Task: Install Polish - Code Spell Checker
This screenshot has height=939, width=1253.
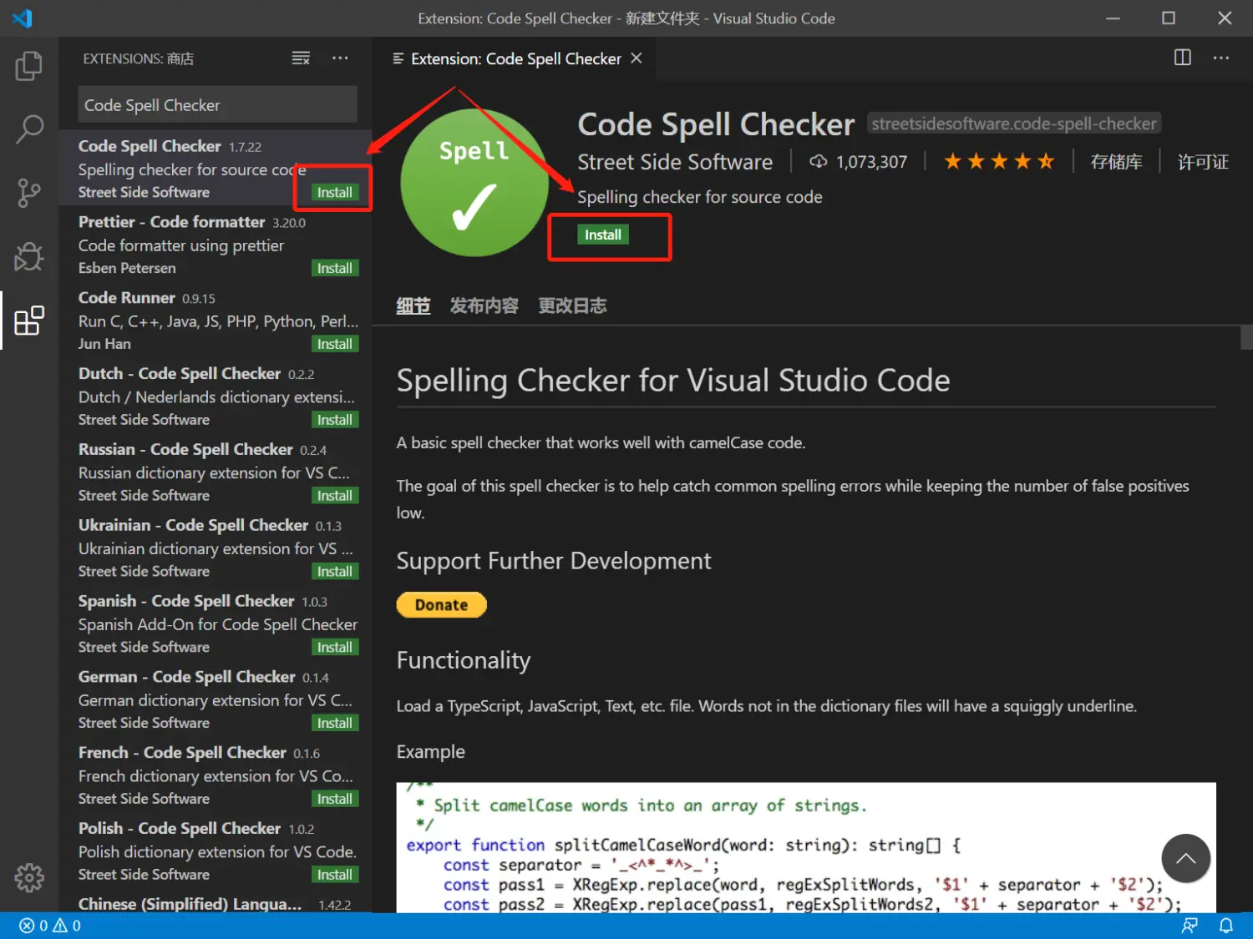Action: 334,875
